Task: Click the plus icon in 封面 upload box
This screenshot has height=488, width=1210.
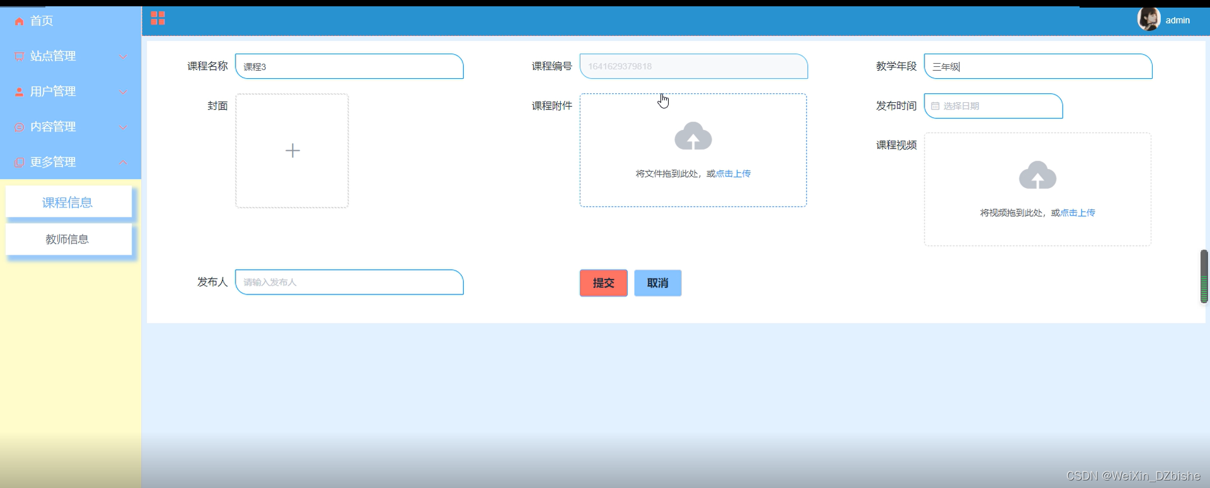Action: (292, 151)
